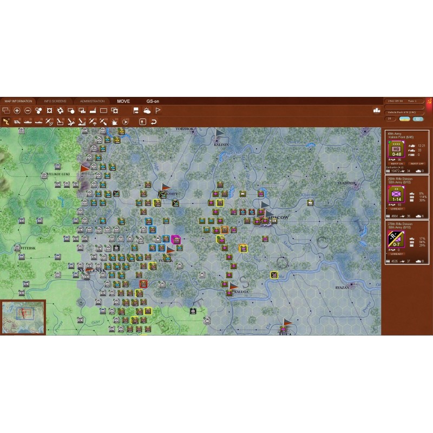433x433 pixels.
Task: Click the minimap in bottom-left corner
Action: [23, 318]
